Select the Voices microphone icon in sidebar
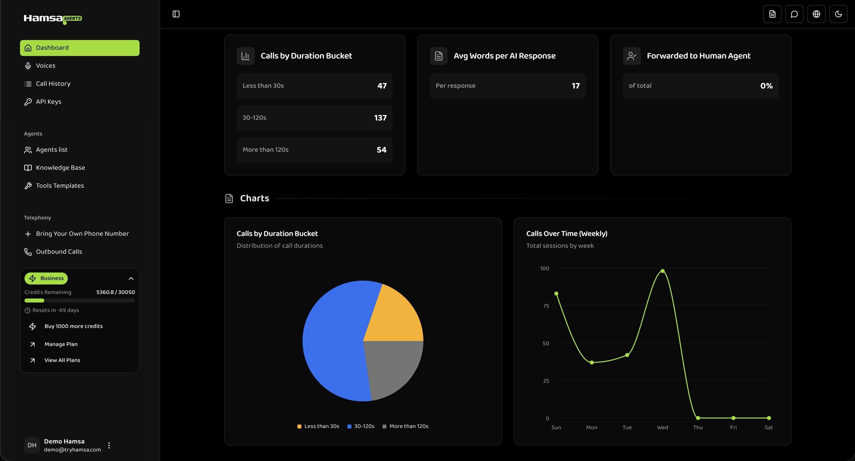Image resolution: width=855 pixels, height=461 pixels. click(x=28, y=66)
